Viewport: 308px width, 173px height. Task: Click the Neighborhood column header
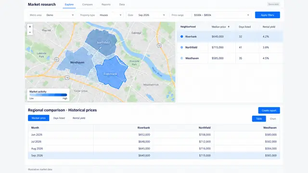tap(188, 27)
